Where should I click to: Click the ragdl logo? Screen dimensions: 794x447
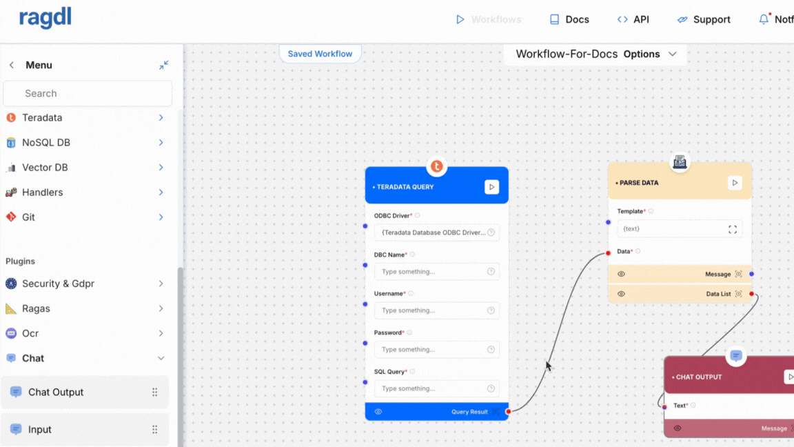45,18
